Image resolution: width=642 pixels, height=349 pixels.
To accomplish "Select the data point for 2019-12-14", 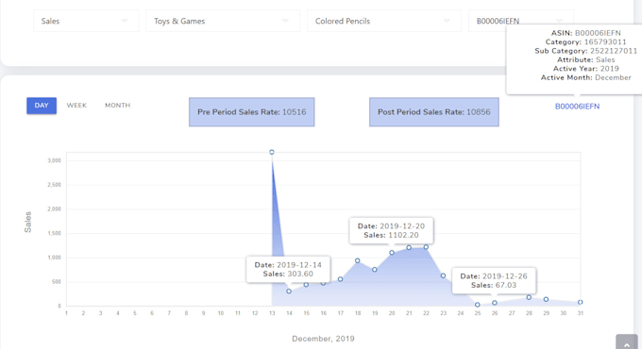I will pyautogui.click(x=289, y=291).
